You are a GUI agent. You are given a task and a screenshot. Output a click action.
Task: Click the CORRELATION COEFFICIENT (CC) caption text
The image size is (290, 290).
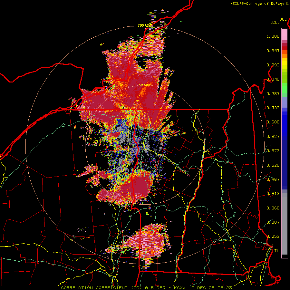point(101,288)
